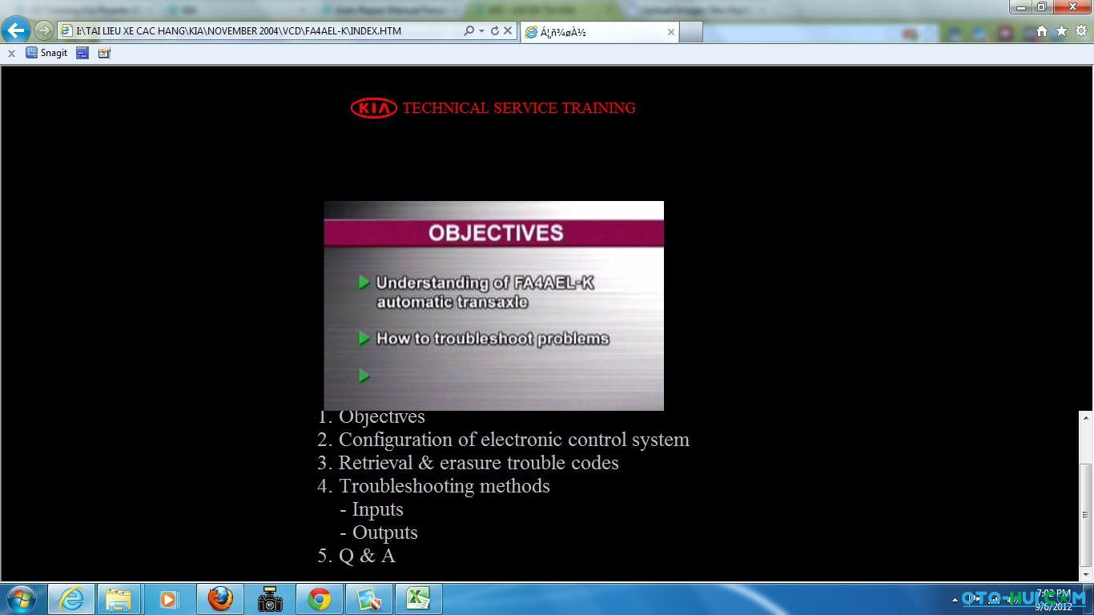Click the Snagit toolbar button
This screenshot has width=1094, height=615.
tap(46, 53)
